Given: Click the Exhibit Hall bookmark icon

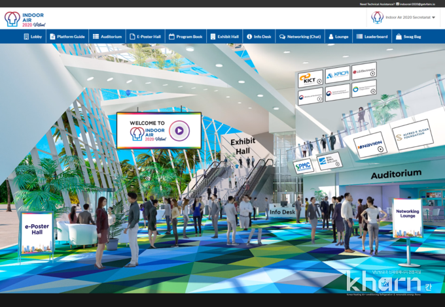Looking at the screenshot, I should (x=213, y=37).
